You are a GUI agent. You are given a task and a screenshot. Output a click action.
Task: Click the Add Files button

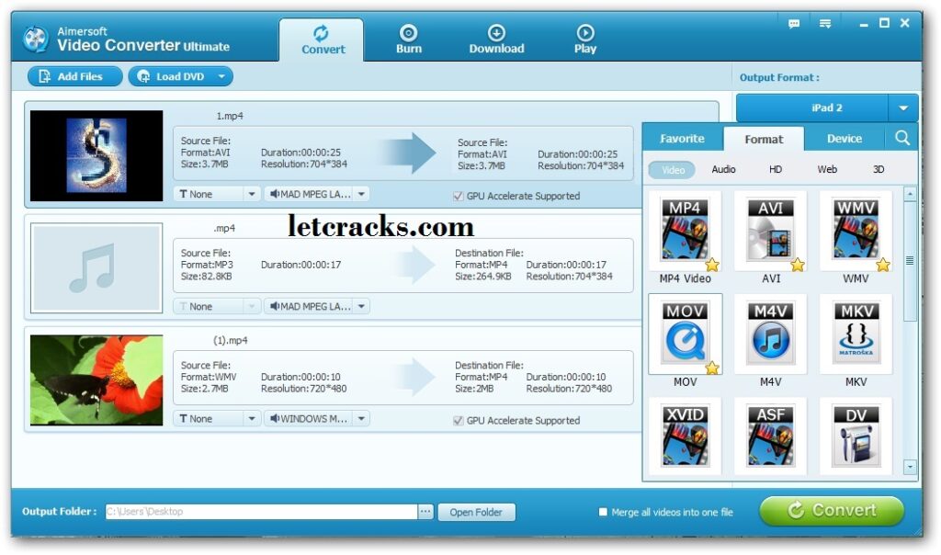74,77
